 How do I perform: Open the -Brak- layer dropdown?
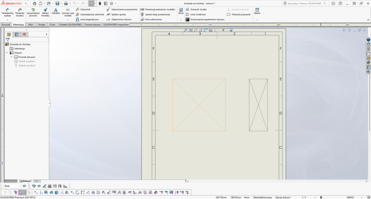(x=20, y=186)
